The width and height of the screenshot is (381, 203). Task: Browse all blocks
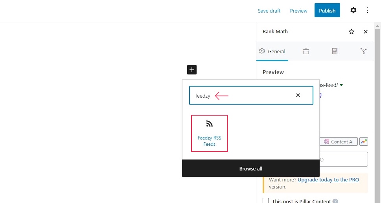251,169
